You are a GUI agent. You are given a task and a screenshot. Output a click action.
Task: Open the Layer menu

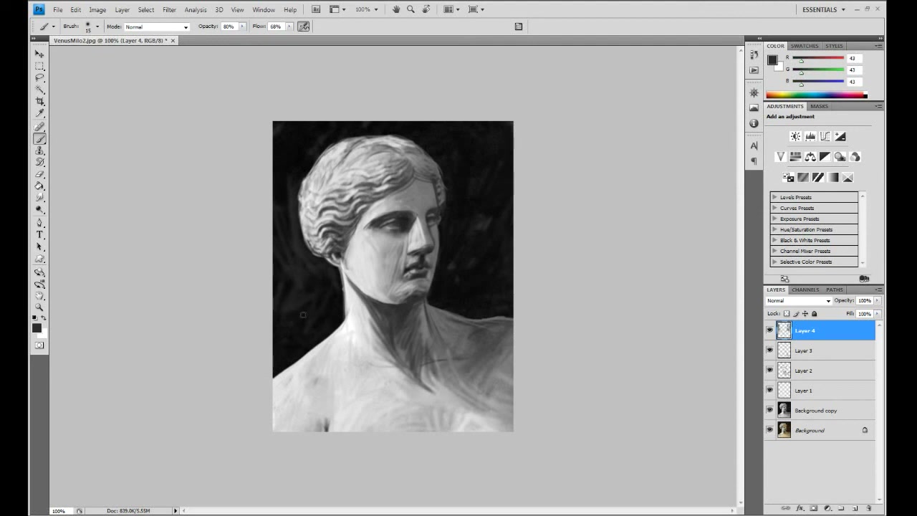pos(122,10)
